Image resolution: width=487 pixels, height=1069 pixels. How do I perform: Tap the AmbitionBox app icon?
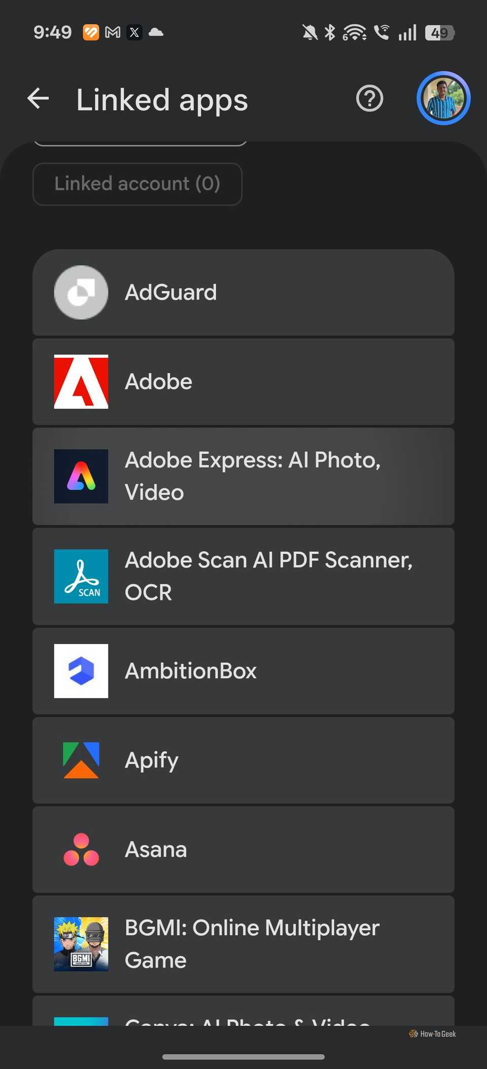pos(81,671)
